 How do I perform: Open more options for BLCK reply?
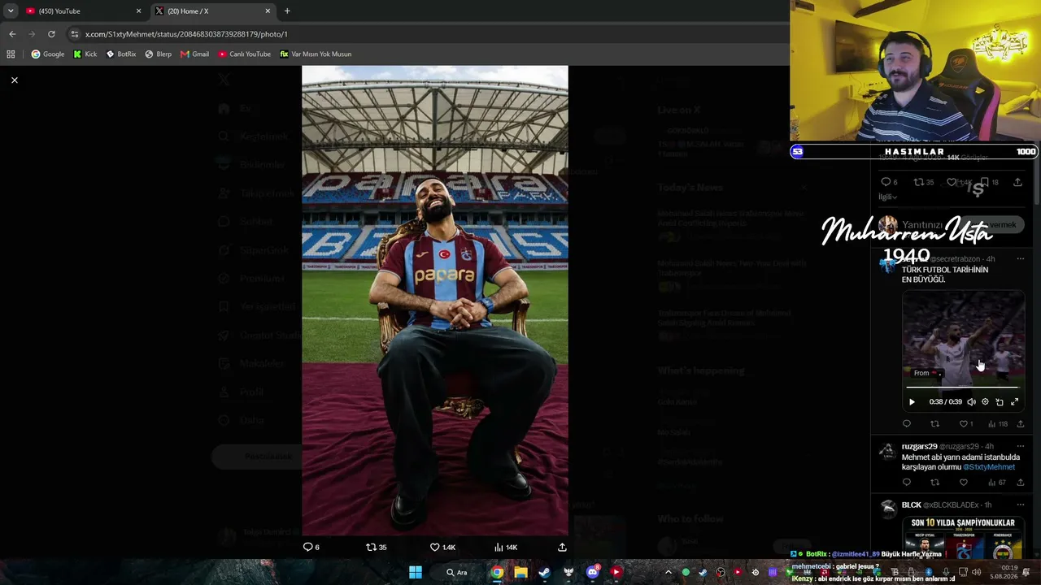click(x=1020, y=505)
